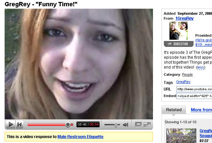The height and width of the screenshot is (143, 212).
Task: Click the Director badge
Action: (x=179, y=44)
